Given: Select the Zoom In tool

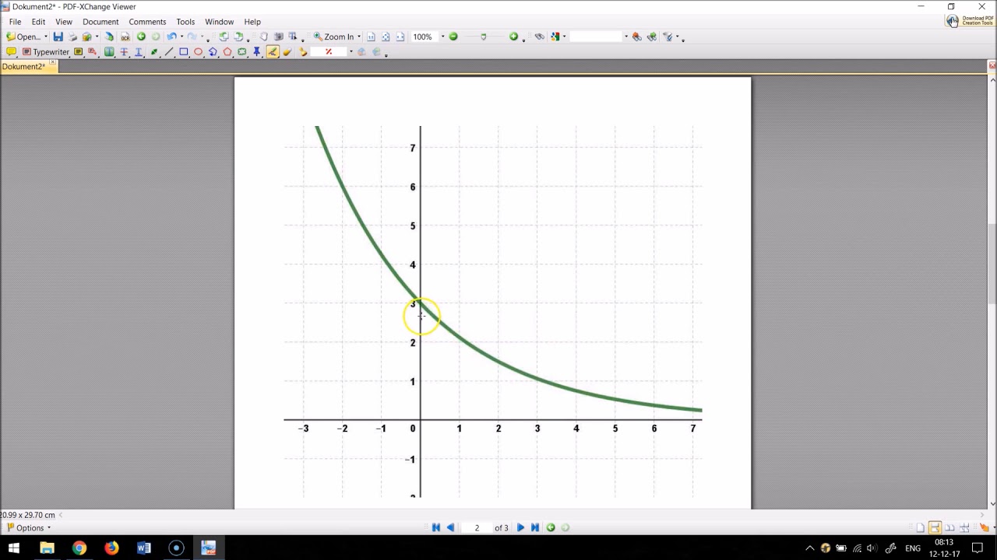Looking at the screenshot, I should 333,37.
